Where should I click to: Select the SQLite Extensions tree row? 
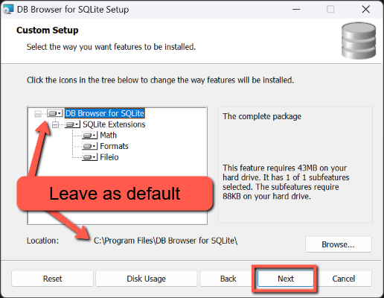tap(114, 124)
